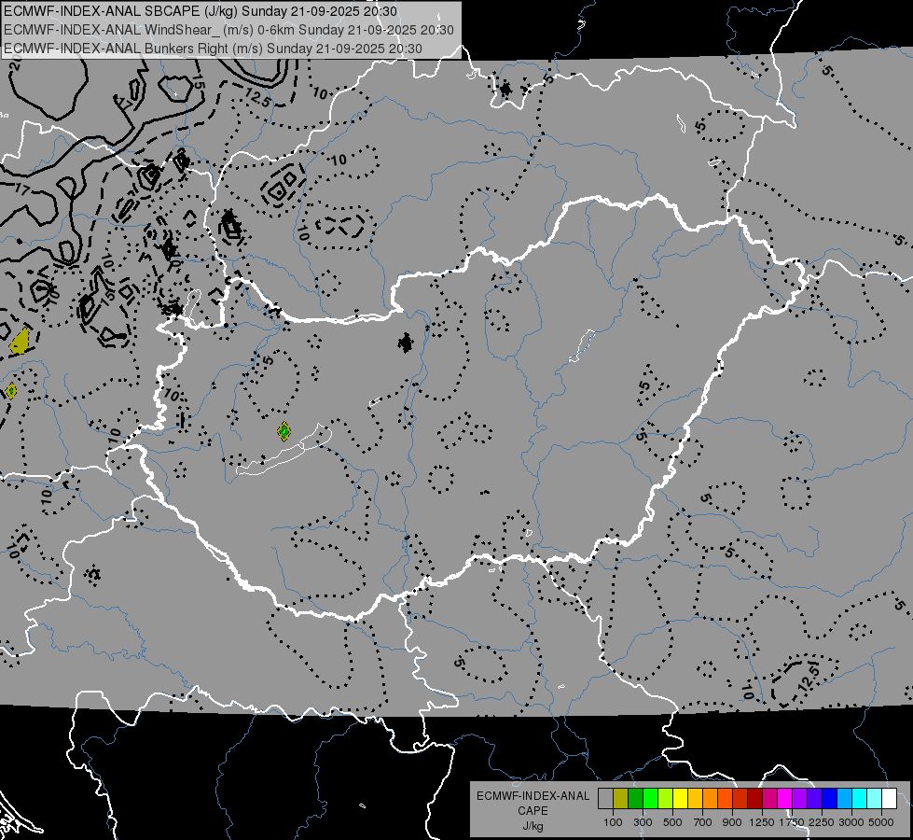Click the CAPE label in the legend
This screenshot has width=913, height=840.
pos(533,811)
